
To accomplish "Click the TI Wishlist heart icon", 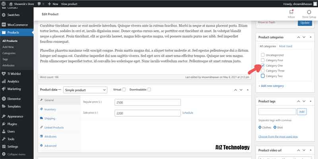I will 4,74.
